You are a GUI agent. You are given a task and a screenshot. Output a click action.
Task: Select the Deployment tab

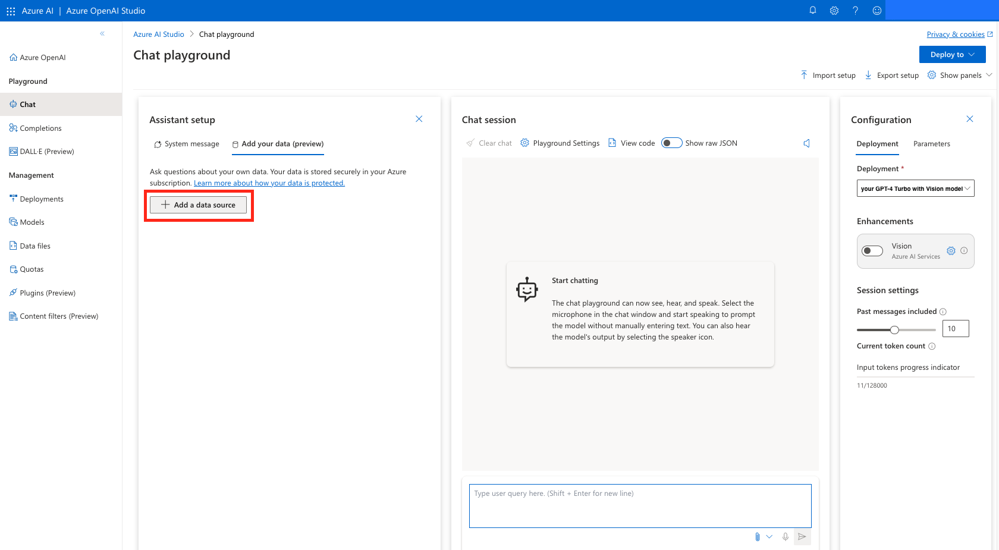click(x=878, y=144)
